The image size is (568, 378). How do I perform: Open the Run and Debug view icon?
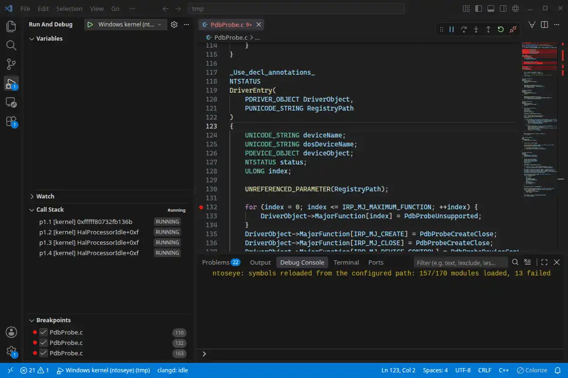click(x=11, y=84)
